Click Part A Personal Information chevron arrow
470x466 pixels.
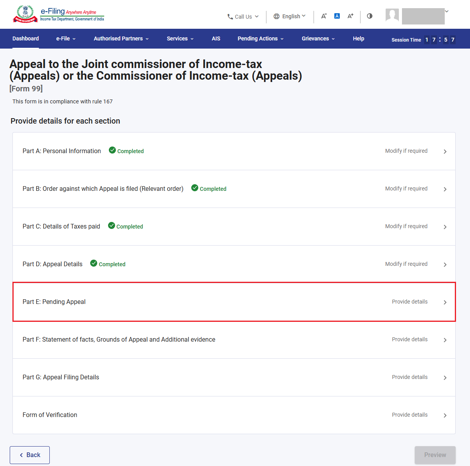point(445,152)
